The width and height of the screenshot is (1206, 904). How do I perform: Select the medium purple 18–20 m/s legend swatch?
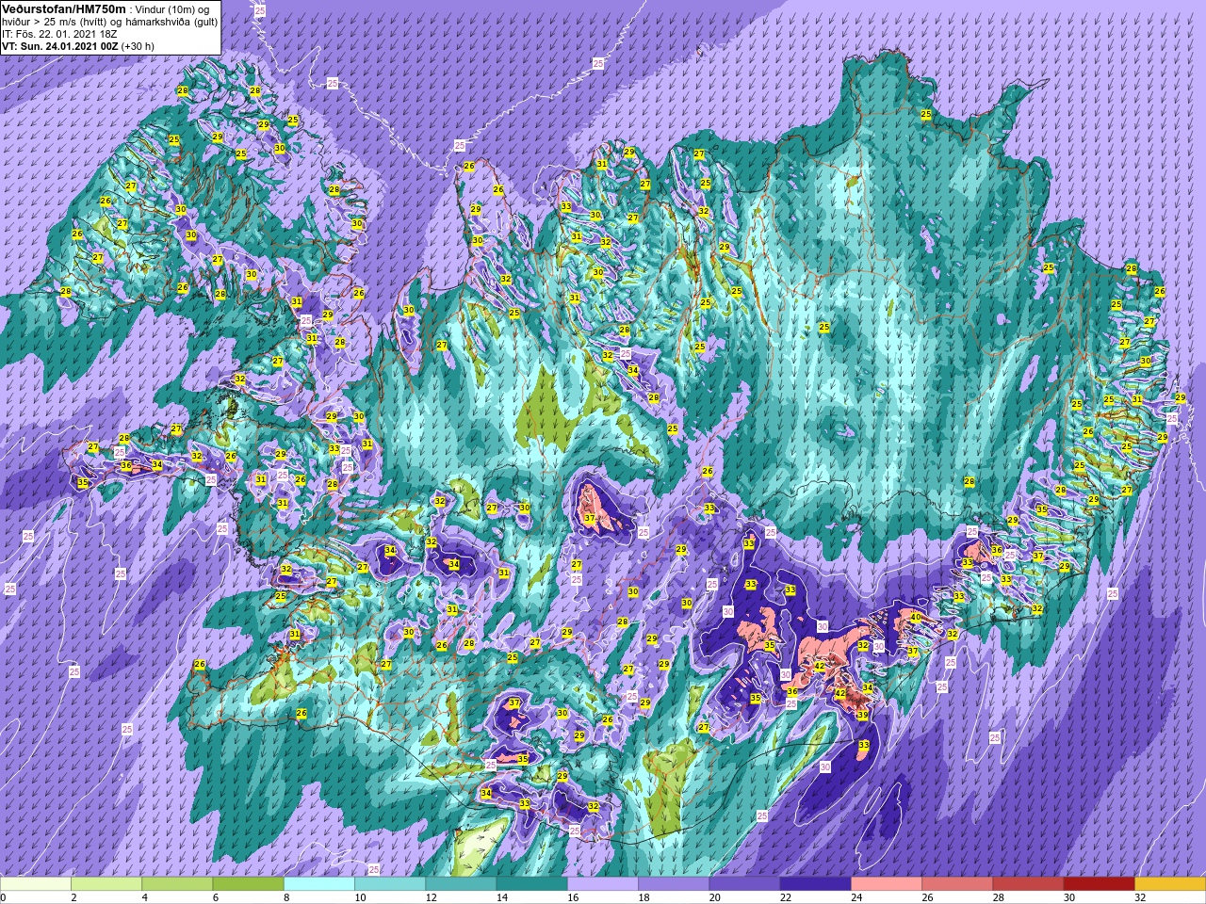tap(674, 884)
